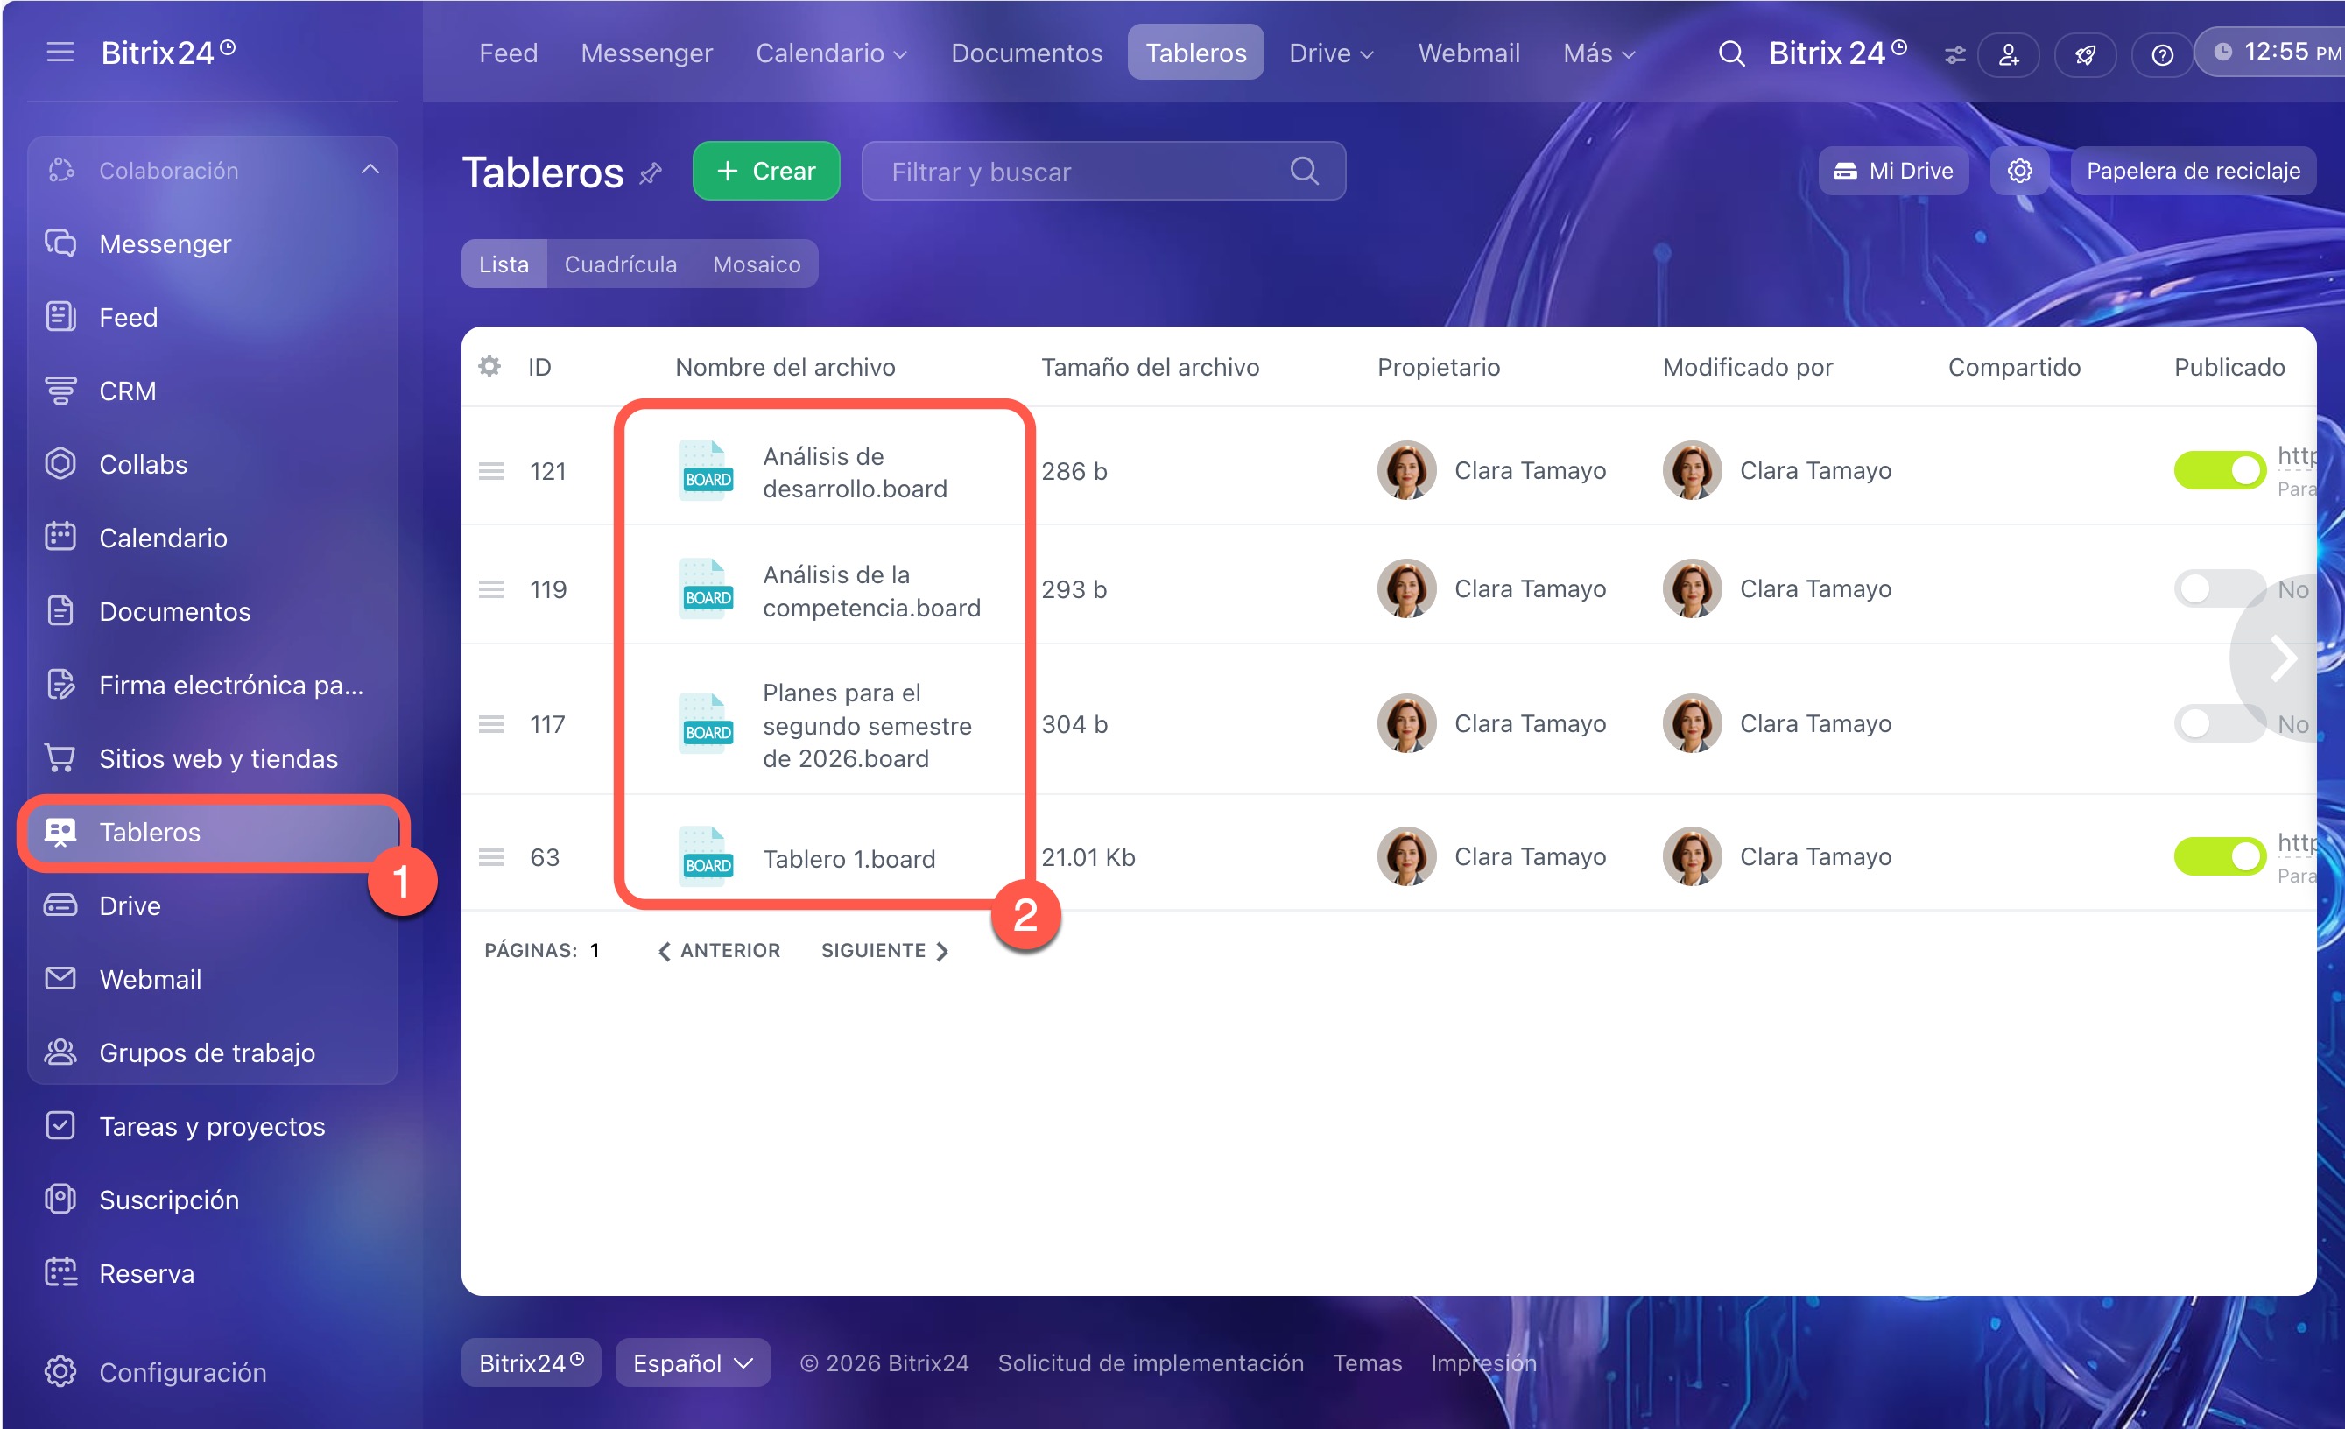Image resolution: width=2345 pixels, height=1429 pixels.
Task: Open grid column settings gear icon
Action: [x=489, y=366]
